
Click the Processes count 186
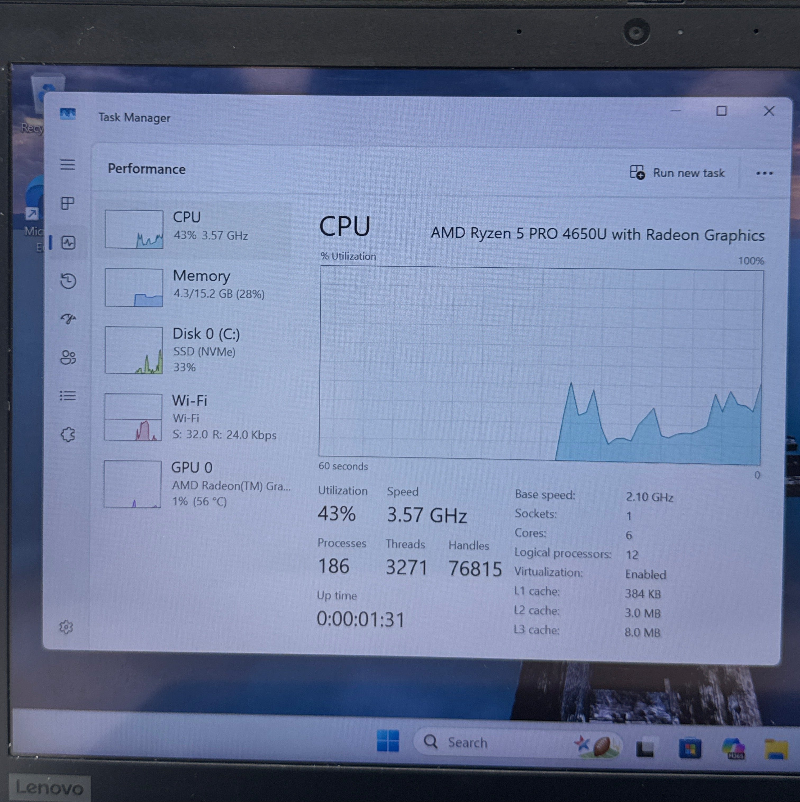333,566
